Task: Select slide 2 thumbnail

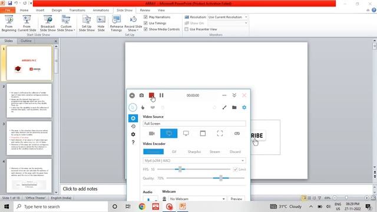Action: pyautogui.click(x=29, y=101)
